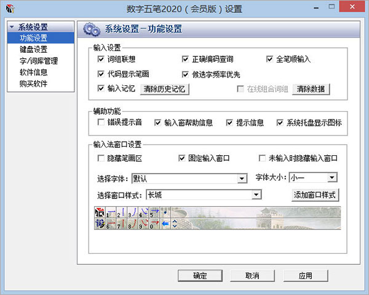Click the red horizontal stroke key 6
Screen dimensions: 369x295
tap(111, 224)
